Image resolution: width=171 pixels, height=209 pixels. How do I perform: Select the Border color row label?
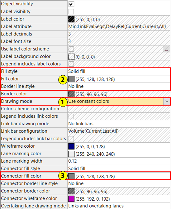click(x=14, y=94)
